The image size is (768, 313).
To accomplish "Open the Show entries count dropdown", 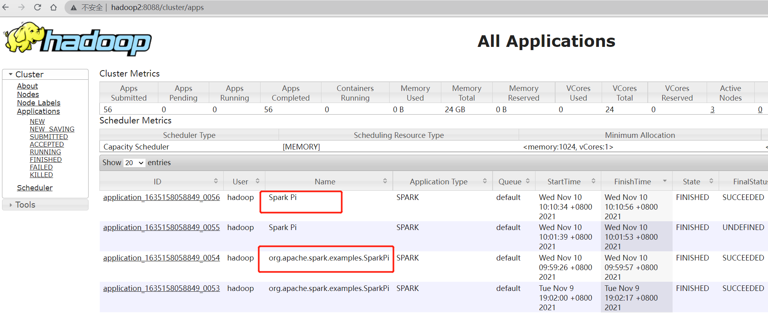I will click(x=134, y=163).
